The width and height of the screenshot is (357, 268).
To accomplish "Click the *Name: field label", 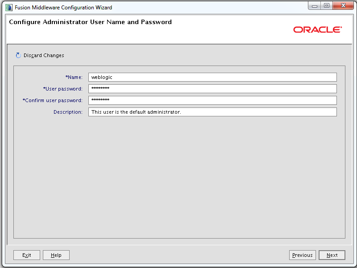I will point(74,77).
